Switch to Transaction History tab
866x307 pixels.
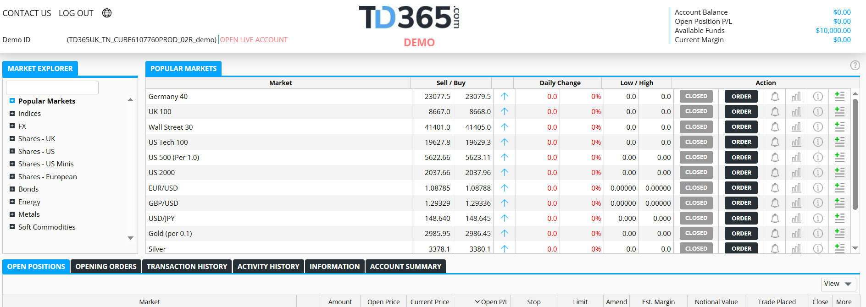tap(187, 267)
